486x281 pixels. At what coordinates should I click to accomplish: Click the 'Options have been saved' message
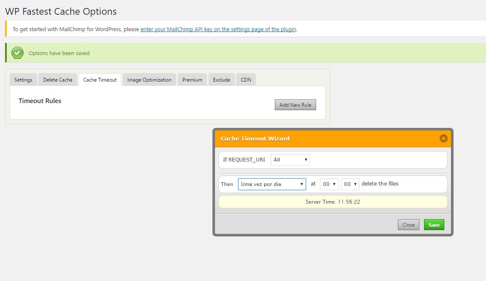[x=59, y=53]
